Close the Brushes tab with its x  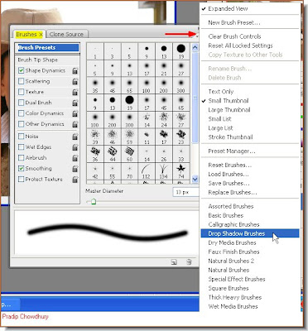click(x=41, y=35)
